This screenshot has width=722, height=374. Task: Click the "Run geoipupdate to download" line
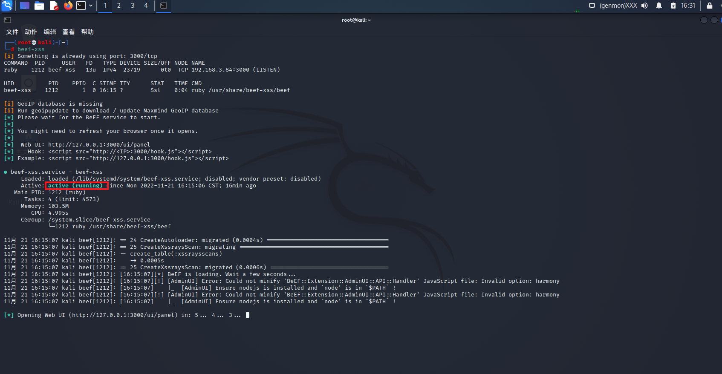click(x=118, y=111)
